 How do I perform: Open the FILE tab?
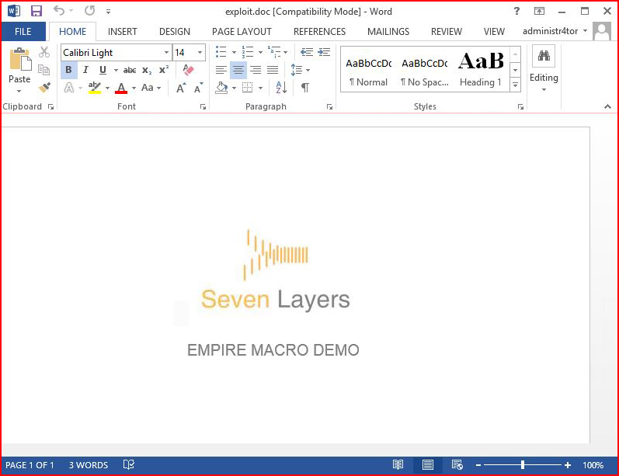(23, 32)
